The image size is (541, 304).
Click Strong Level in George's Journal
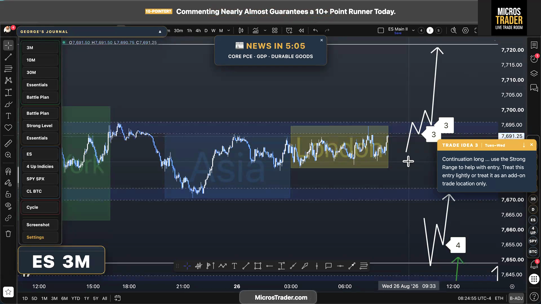pos(40,126)
